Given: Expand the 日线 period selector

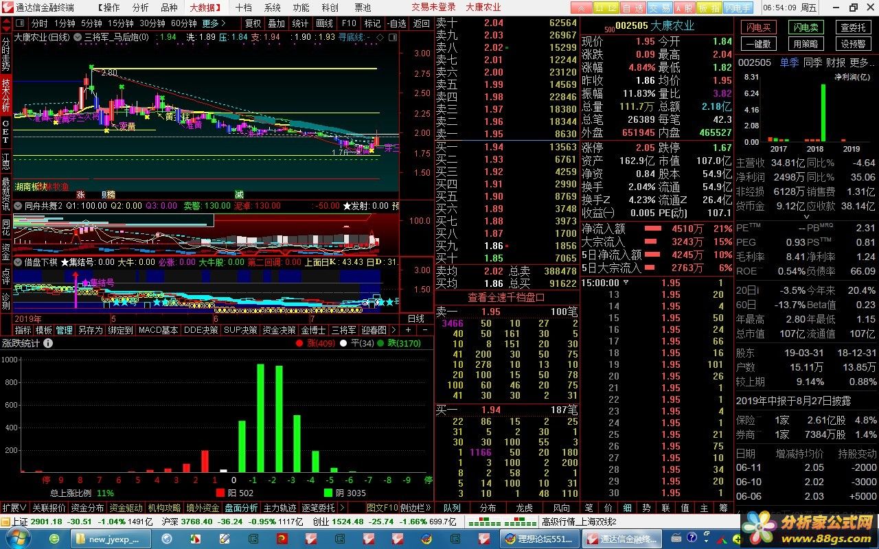Looking at the screenshot, I should pos(416,318).
